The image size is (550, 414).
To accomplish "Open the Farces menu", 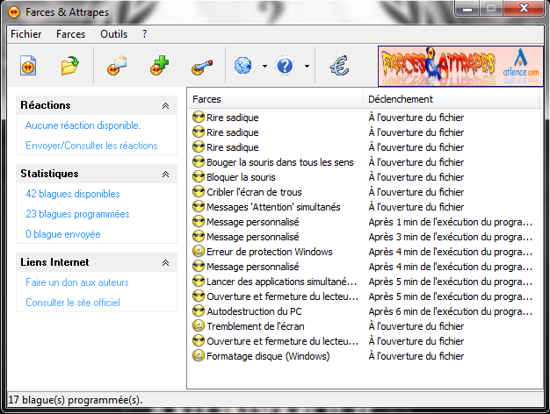I will click(x=70, y=34).
